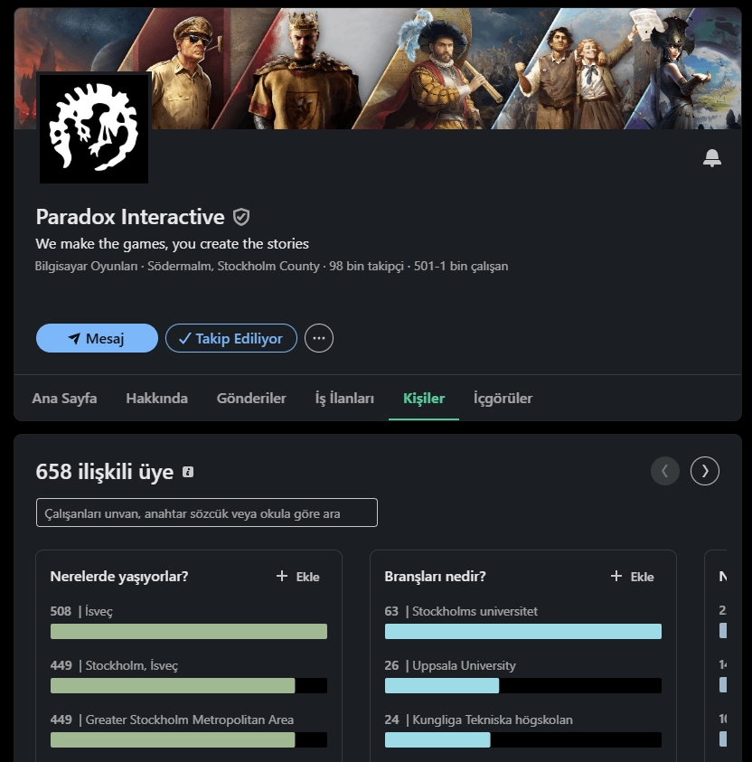Click the 658 ilişkili üye heading
752x762 pixels.
(x=105, y=471)
